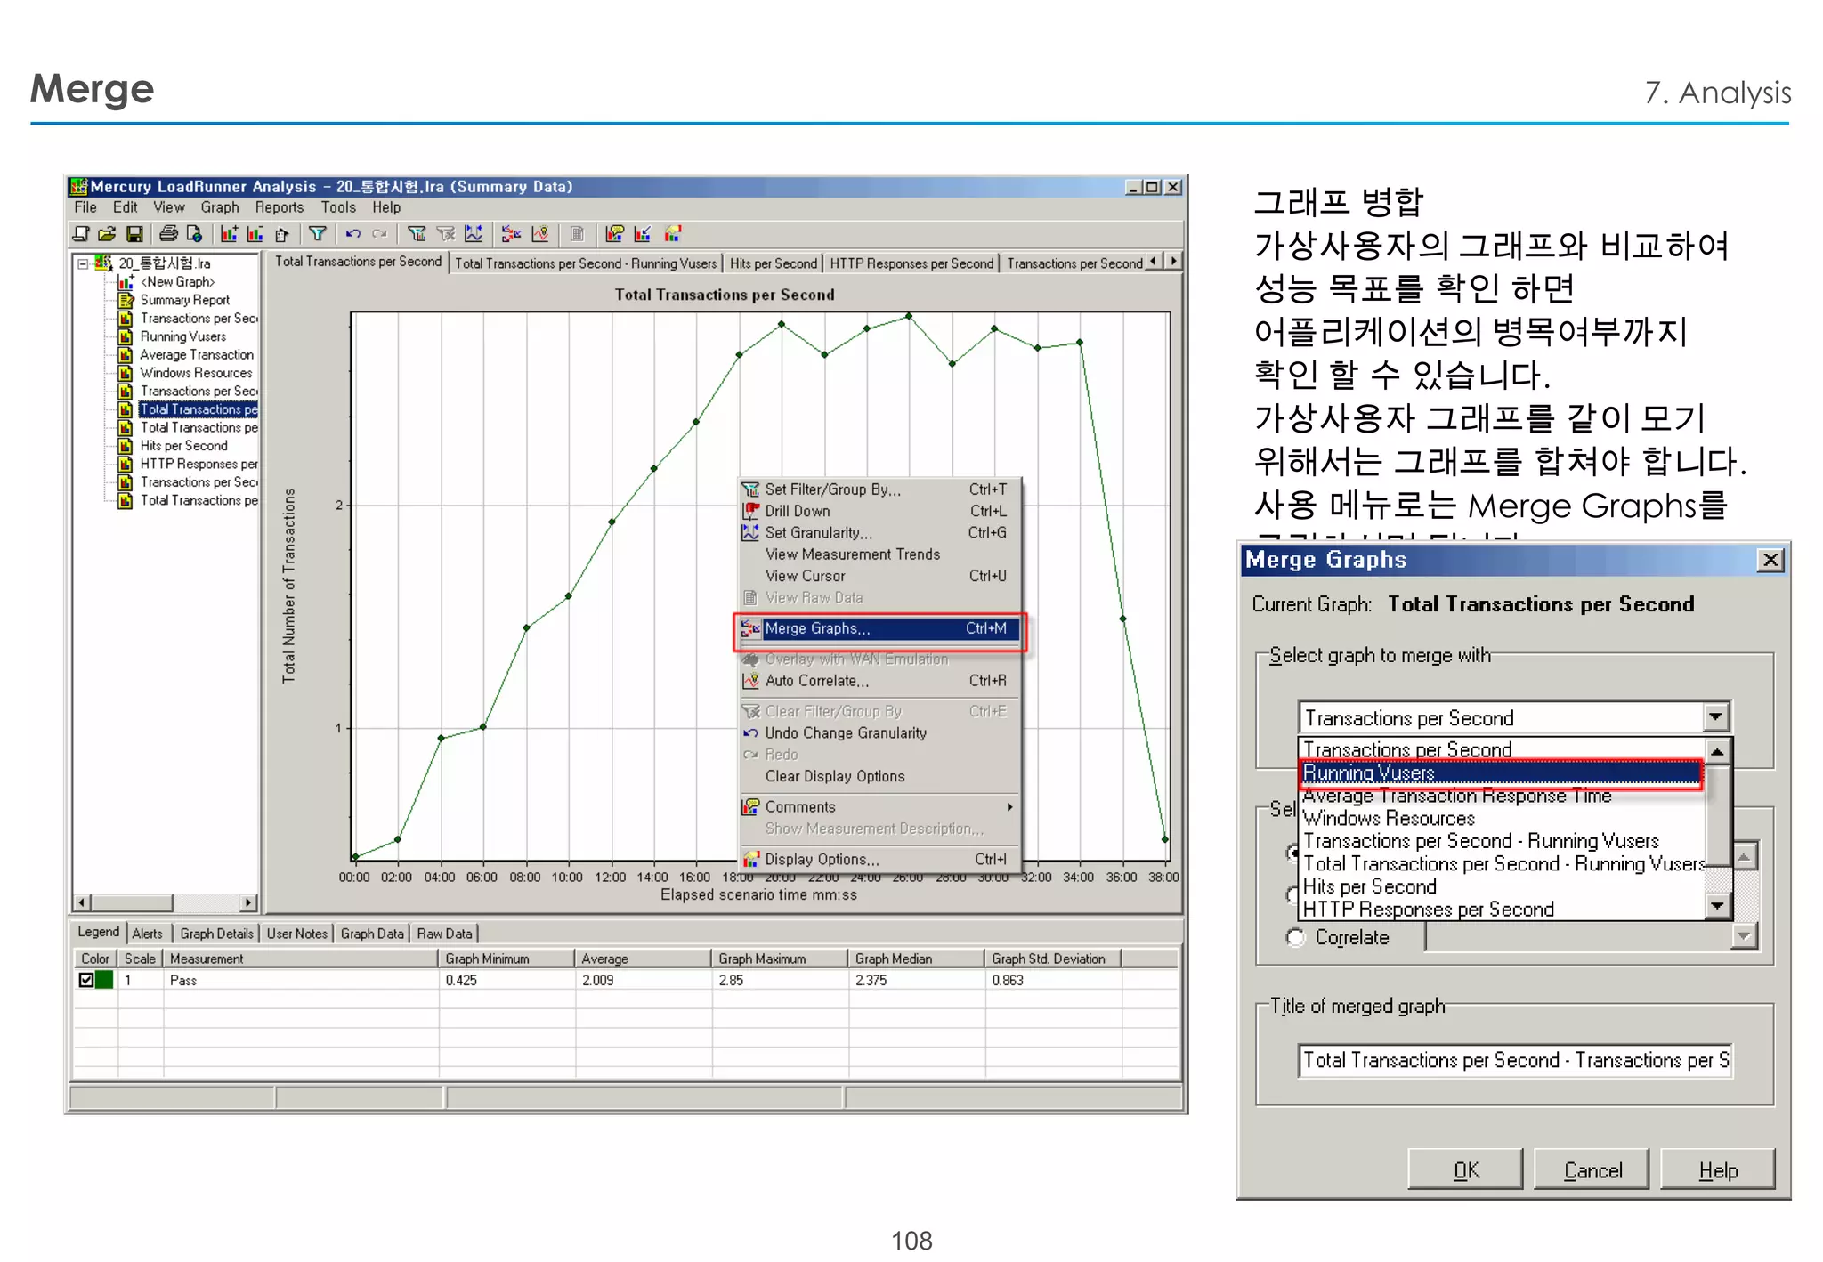The height and width of the screenshot is (1262, 1823).
Task: Click the tree panel horizontal scrollbar thumb
Action: 133,902
